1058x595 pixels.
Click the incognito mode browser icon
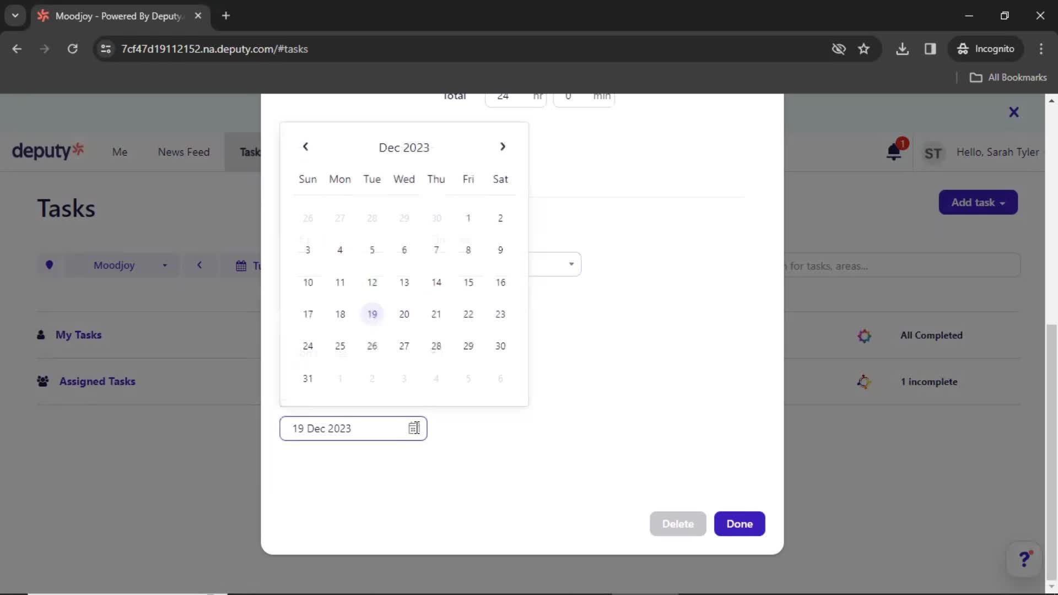(963, 48)
